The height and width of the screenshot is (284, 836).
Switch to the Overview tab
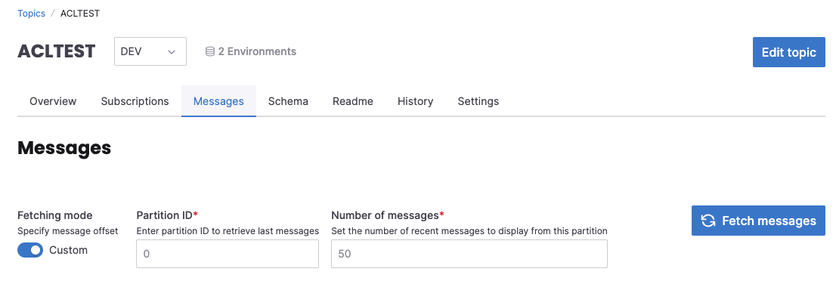point(53,101)
